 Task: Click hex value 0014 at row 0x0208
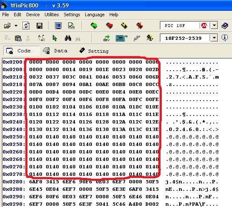click(69, 69)
